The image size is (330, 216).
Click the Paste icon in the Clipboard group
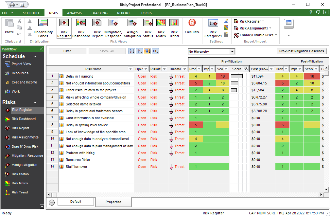click(9, 27)
